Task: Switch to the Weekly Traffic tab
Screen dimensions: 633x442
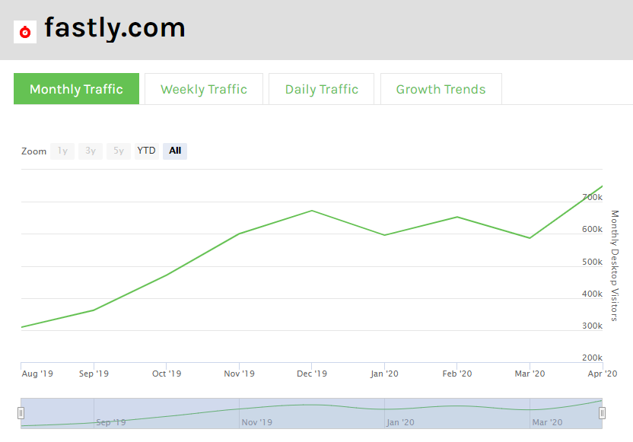Action: pos(204,89)
